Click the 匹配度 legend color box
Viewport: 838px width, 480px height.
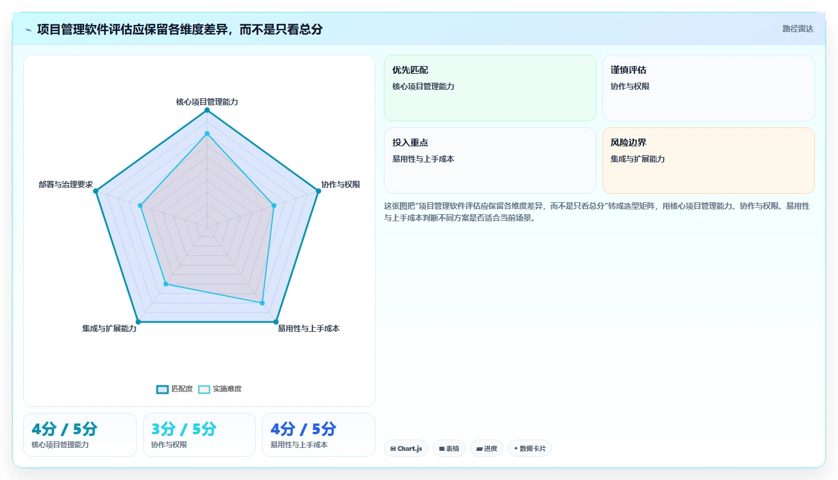[x=162, y=389]
